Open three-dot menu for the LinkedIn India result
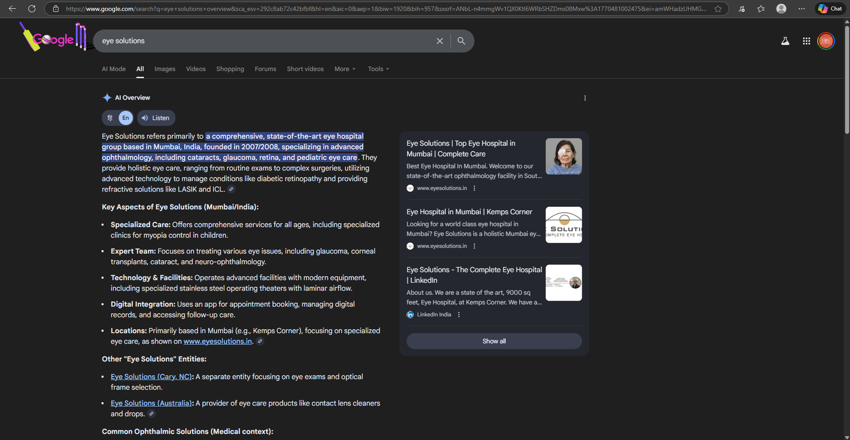The width and height of the screenshot is (850, 440). point(459,314)
